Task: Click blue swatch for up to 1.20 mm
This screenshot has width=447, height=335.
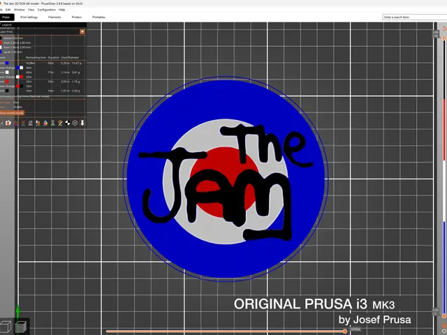Action: pos(1,52)
